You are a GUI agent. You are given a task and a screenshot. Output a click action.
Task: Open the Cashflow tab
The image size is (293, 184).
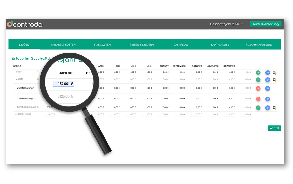coord(181,45)
